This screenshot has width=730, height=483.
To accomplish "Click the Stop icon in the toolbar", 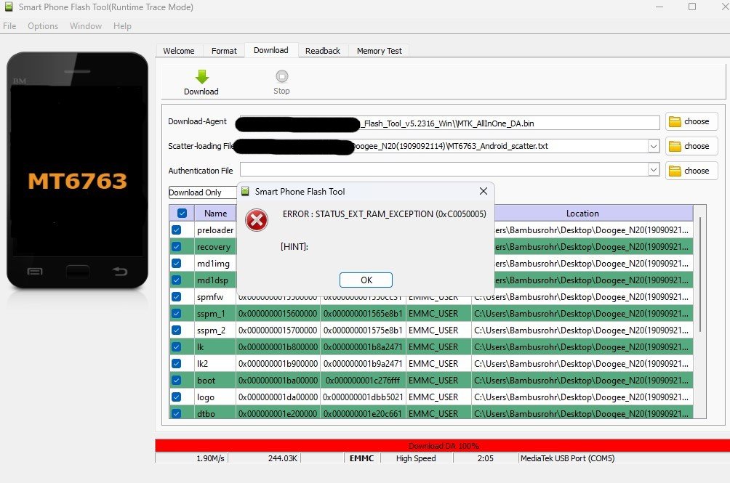I will tap(281, 76).
